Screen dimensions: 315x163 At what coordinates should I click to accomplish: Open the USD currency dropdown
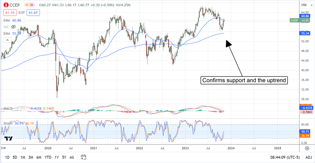306,5
